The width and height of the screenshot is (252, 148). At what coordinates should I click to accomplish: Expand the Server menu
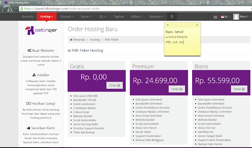[x=86, y=17]
